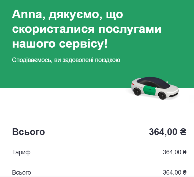Click hryvnia symbol in the bottom Всього row

point(185,172)
